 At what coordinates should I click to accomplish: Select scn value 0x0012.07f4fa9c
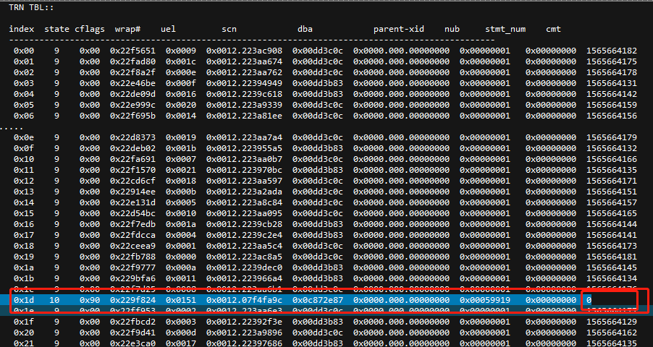(x=244, y=300)
